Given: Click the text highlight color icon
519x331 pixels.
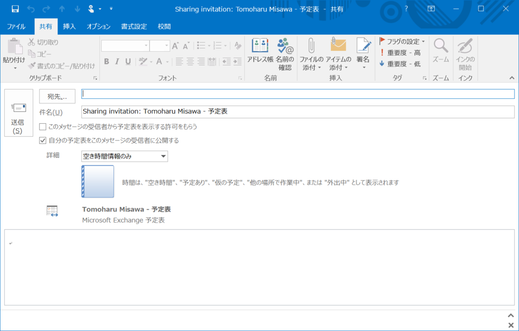Looking at the screenshot, I should [142, 61].
